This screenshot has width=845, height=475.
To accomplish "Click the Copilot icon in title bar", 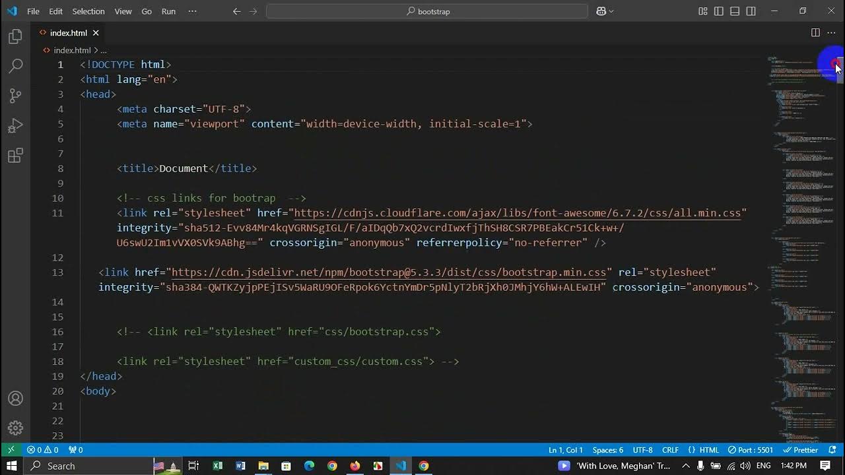I will point(601,11).
